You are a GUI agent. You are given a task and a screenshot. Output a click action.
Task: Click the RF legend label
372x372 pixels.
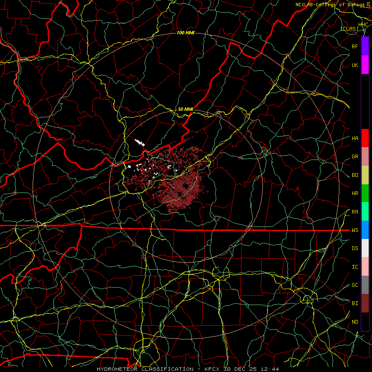[x=355, y=46]
